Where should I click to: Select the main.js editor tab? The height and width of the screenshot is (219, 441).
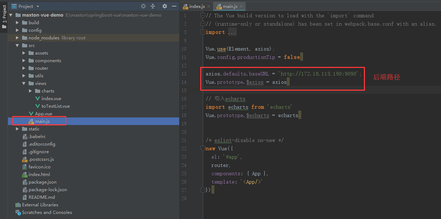pos(230,7)
